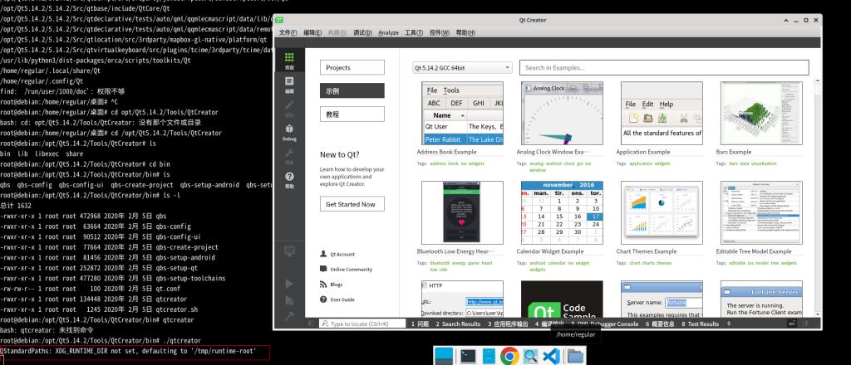Expand the Qt 5.14.2 GCC 64bit dropdown

click(x=462, y=67)
